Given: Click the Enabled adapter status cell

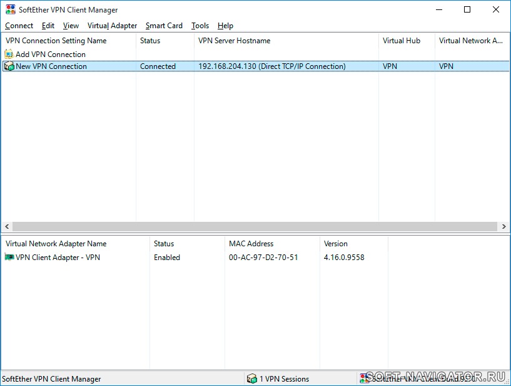Looking at the screenshot, I should (x=167, y=258).
